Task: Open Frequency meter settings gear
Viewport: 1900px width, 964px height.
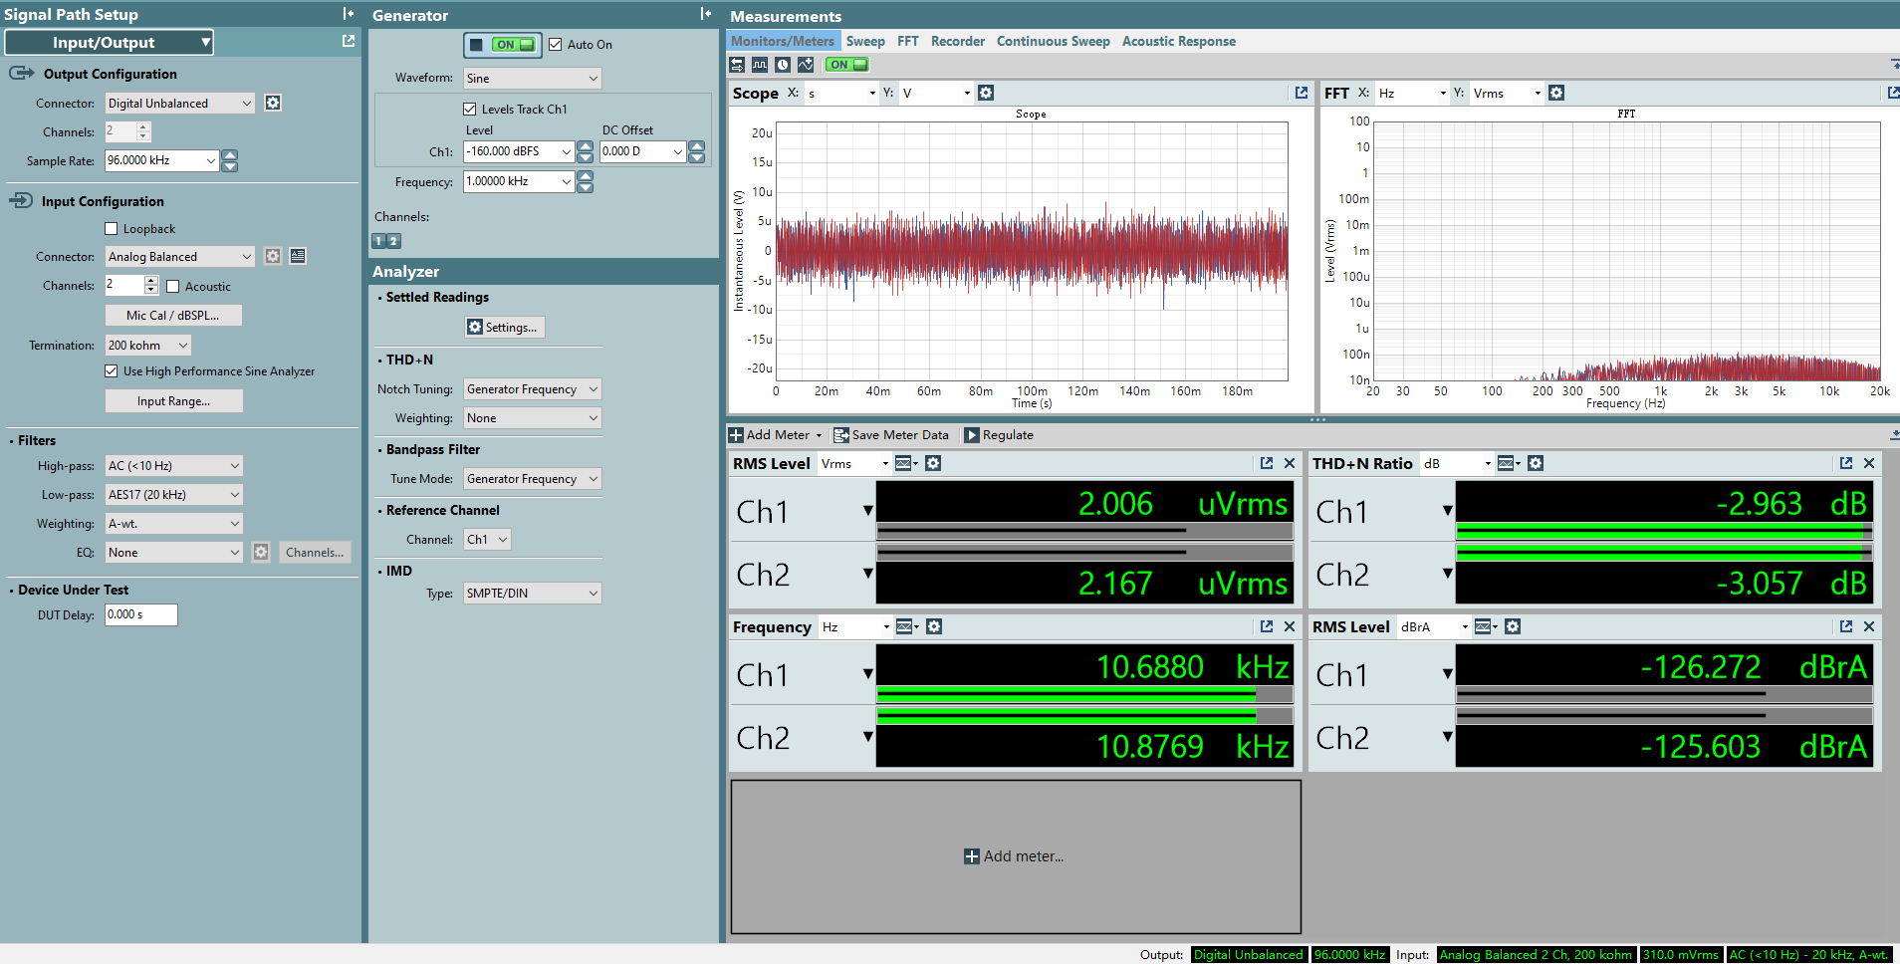Action: (x=934, y=626)
